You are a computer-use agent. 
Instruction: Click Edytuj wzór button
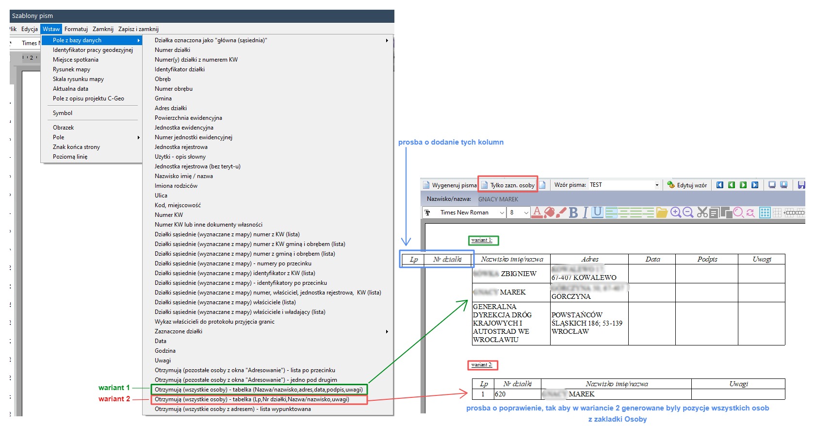click(x=687, y=185)
